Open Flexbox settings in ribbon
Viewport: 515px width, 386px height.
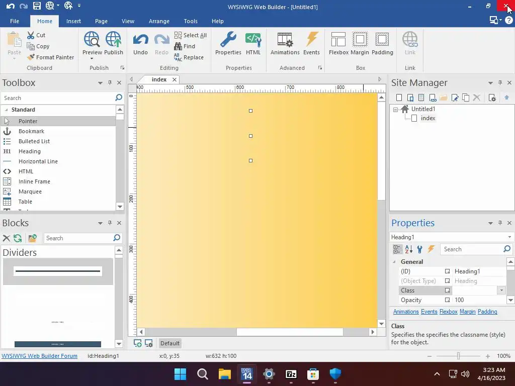[x=338, y=43]
